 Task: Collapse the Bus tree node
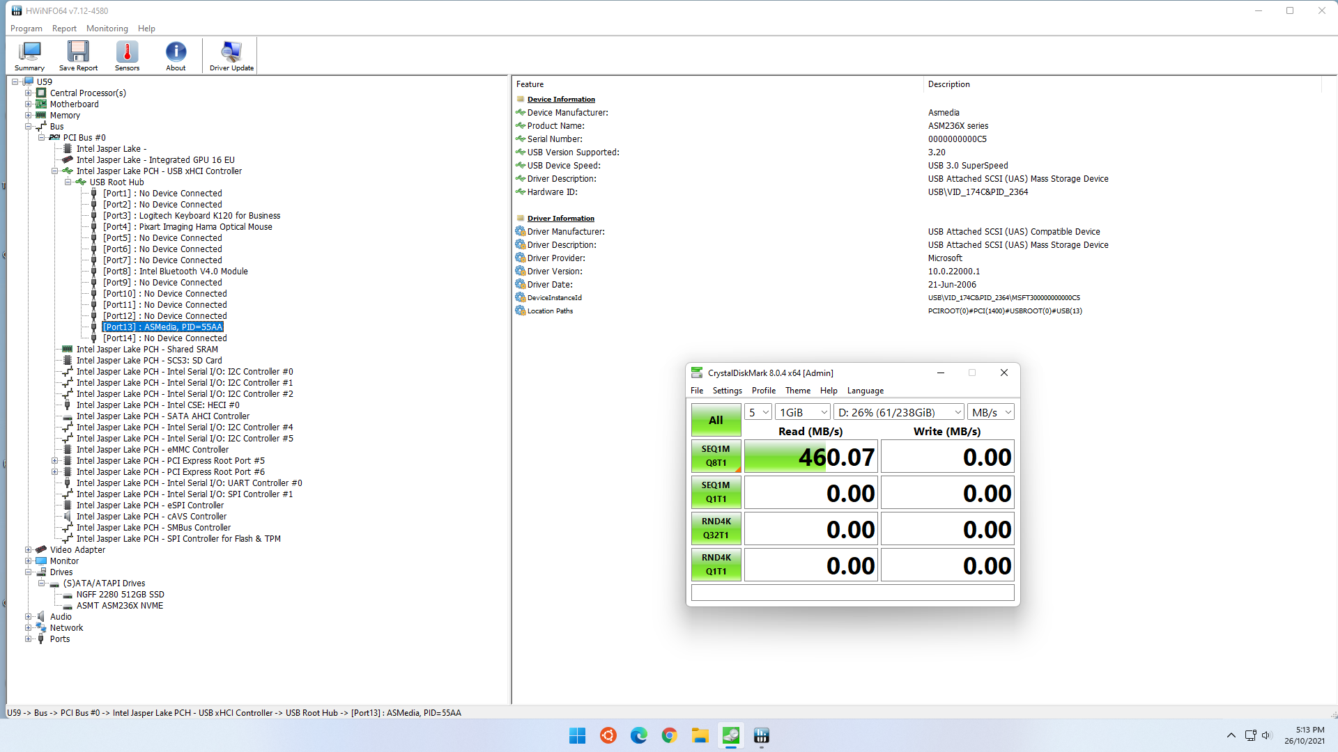coord(29,126)
